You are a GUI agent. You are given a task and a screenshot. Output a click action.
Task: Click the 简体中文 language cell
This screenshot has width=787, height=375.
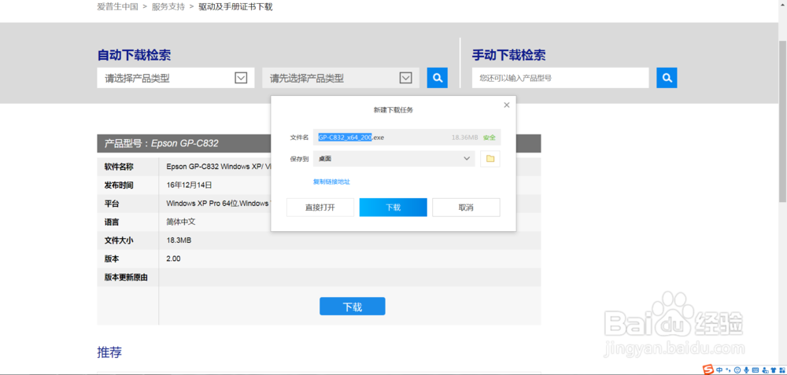click(x=182, y=222)
